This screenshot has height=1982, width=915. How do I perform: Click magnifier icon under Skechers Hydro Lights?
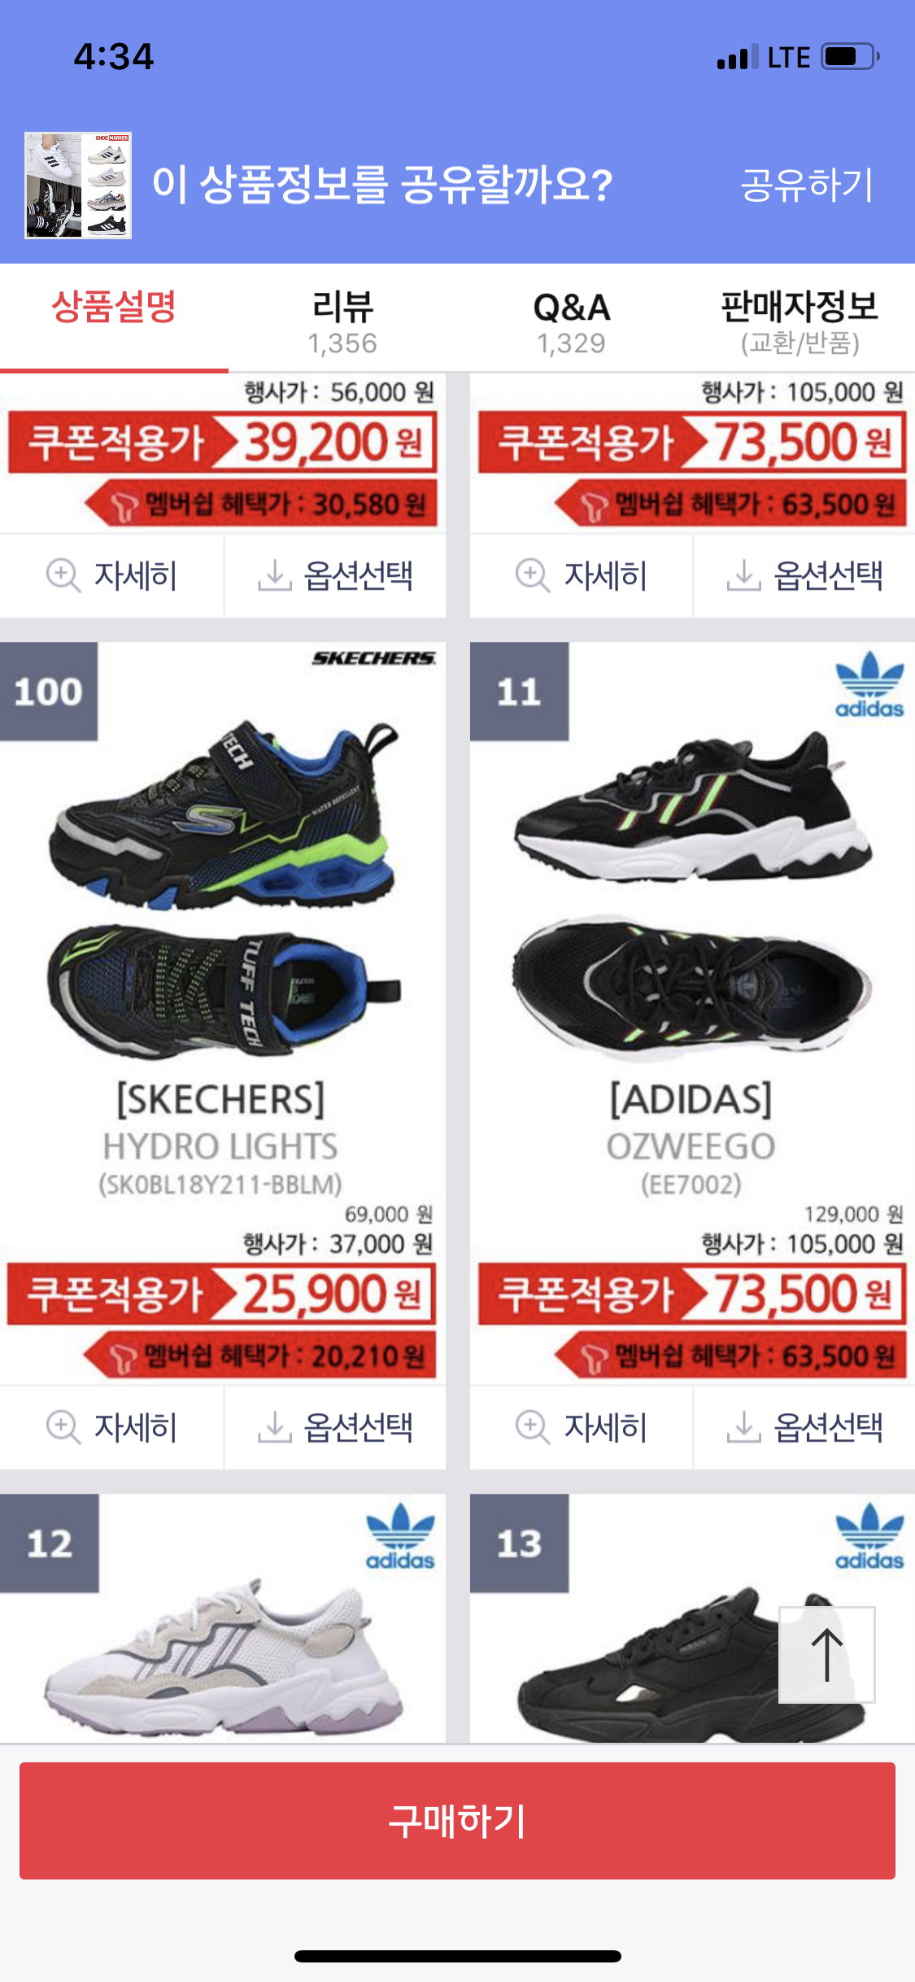coord(63,1427)
